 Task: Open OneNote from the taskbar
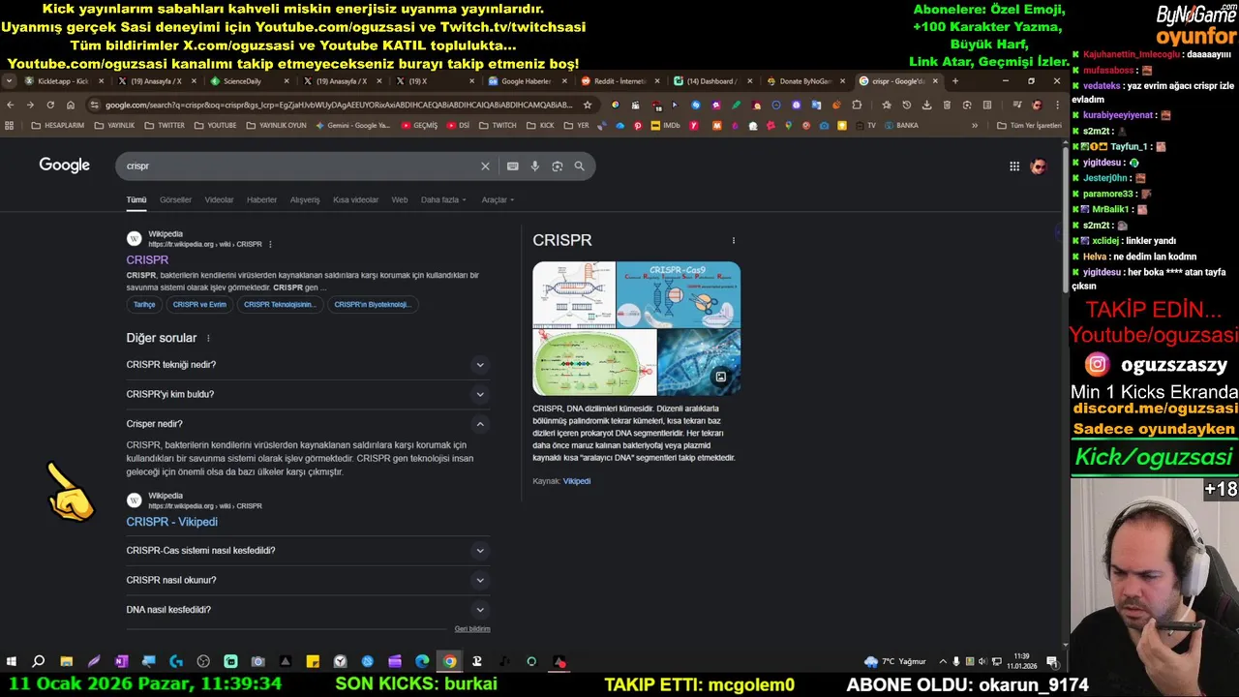coord(121,662)
